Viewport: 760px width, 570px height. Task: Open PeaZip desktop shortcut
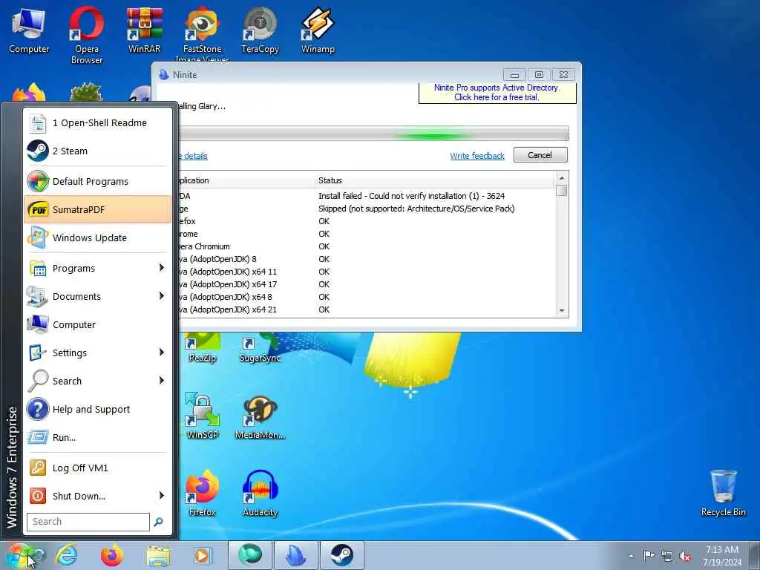coord(203,348)
